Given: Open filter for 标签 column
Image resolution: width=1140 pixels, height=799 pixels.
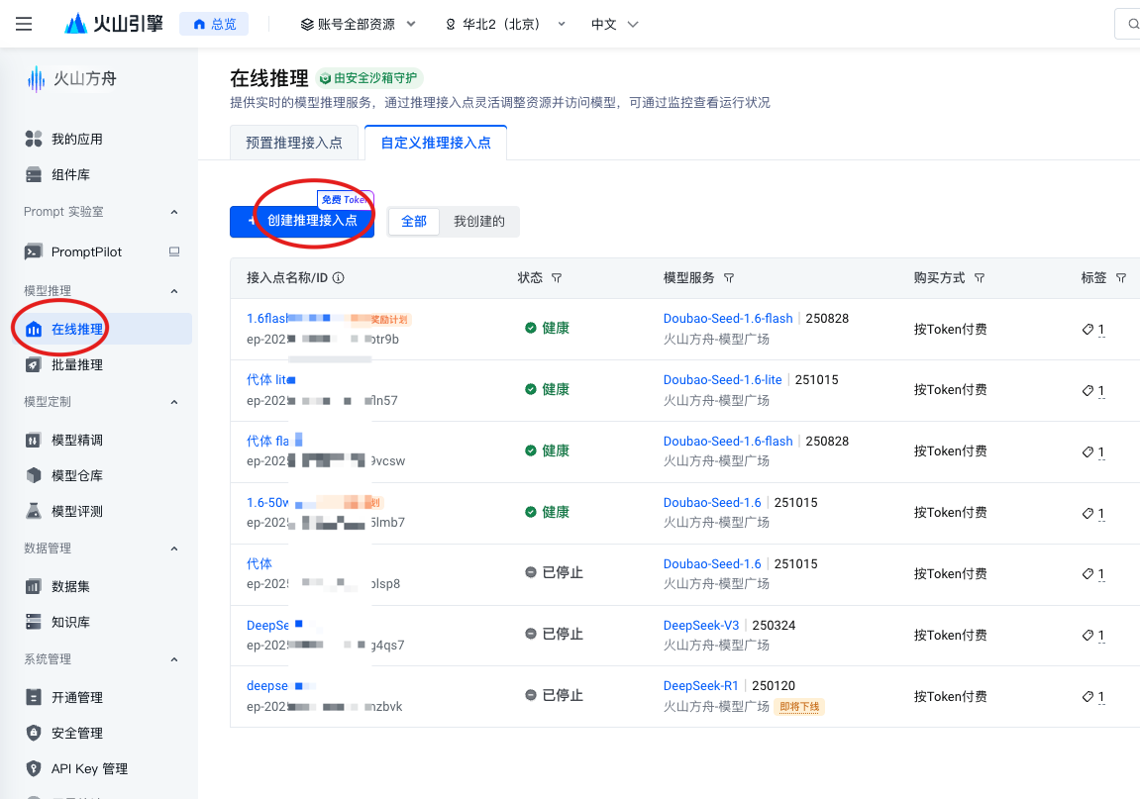Looking at the screenshot, I should (1121, 278).
